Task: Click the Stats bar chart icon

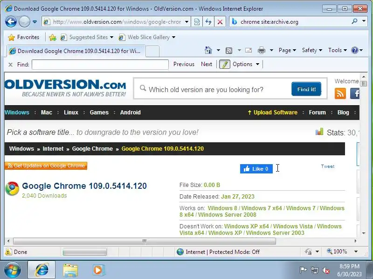Action: [x=319, y=132]
